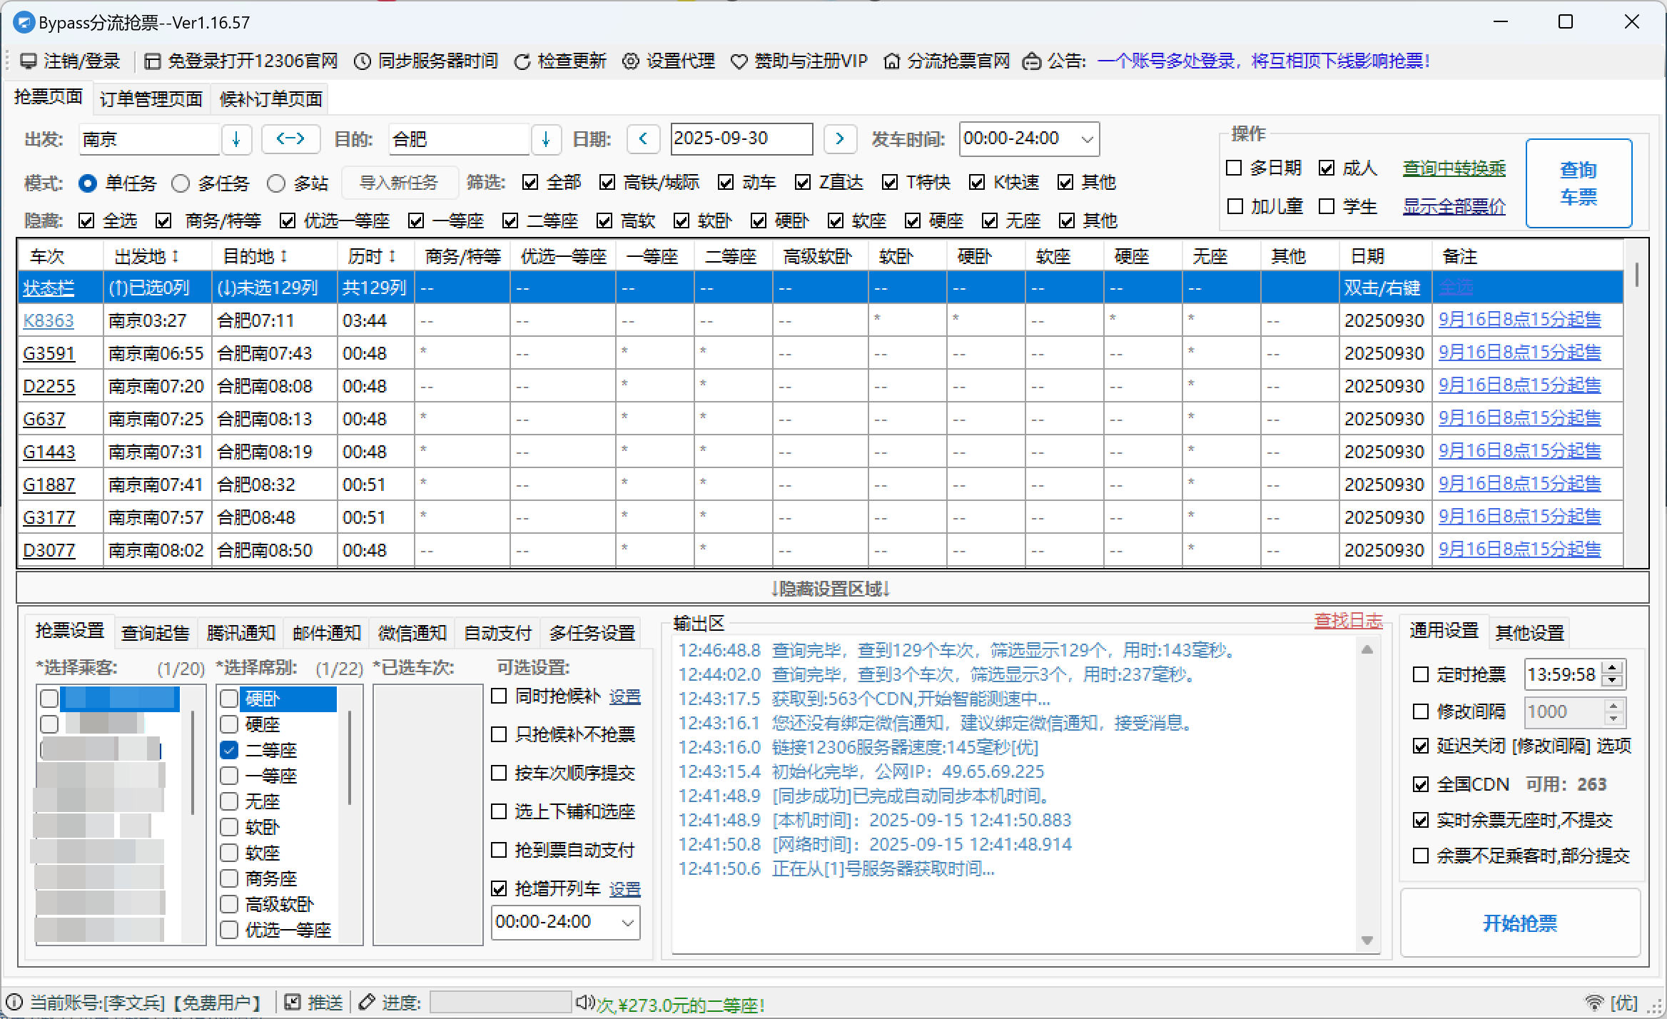Image resolution: width=1667 pixels, height=1019 pixels.
Task: Click 赞助与注册VIP heart icon
Action: [739, 61]
